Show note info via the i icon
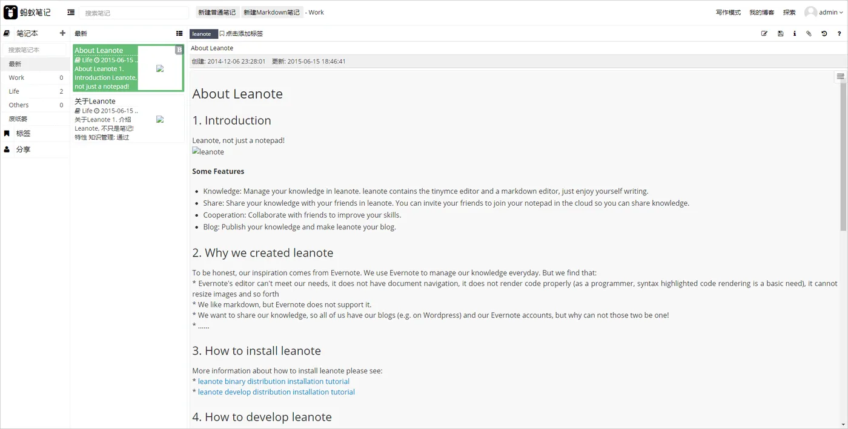The image size is (848, 429). pos(795,34)
